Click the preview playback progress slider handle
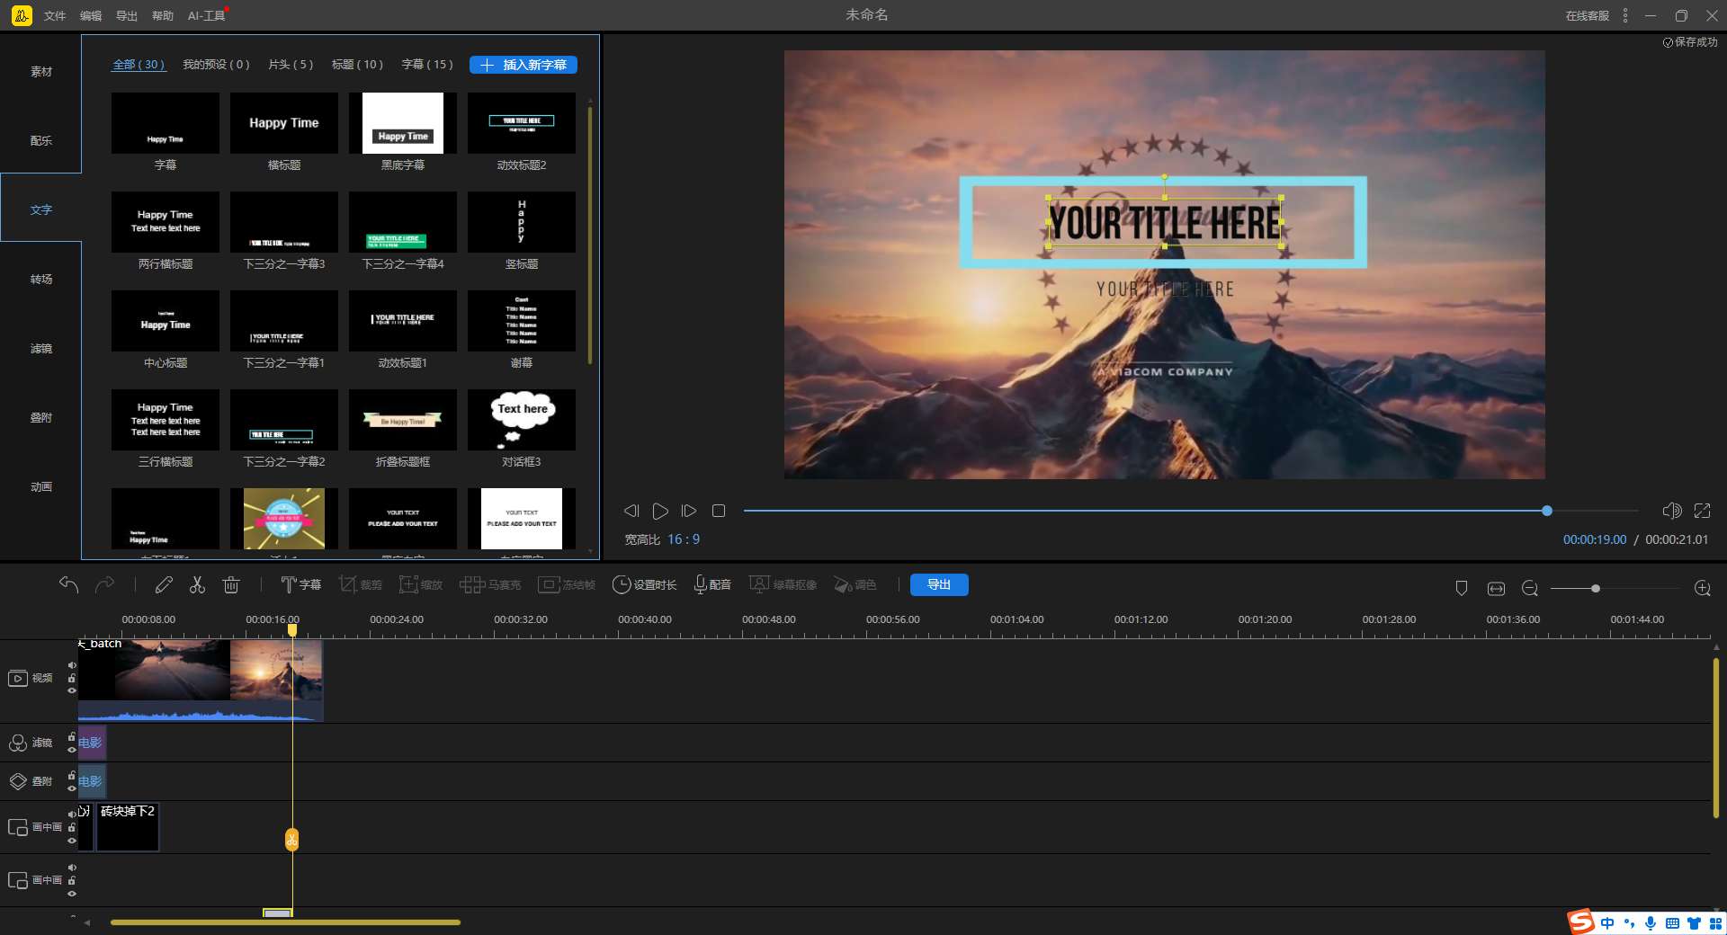Image resolution: width=1727 pixels, height=935 pixels. tap(1547, 511)
